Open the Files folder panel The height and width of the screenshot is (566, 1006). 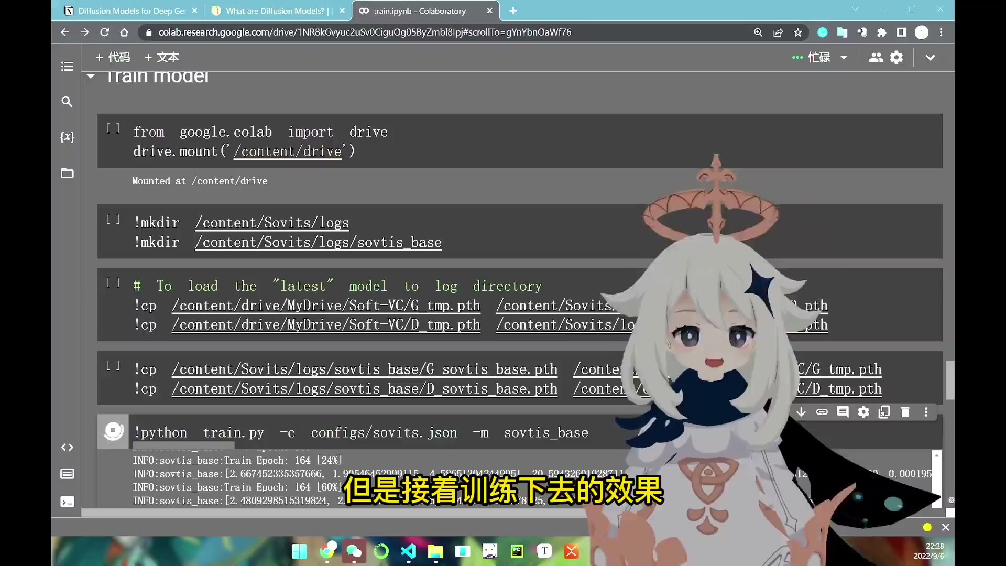[67, 173]
